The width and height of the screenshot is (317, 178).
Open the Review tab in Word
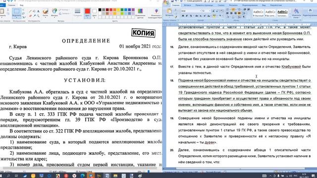(x=250, y=5)
